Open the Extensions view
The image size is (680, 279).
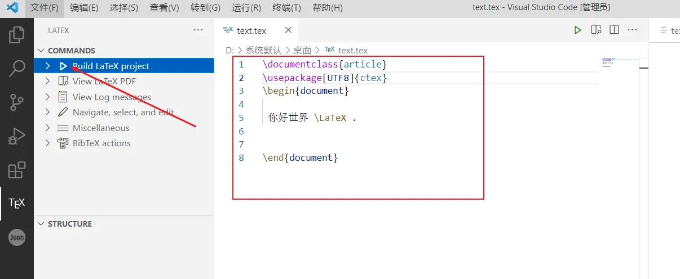pyautogui.click(x=17, y=170)
